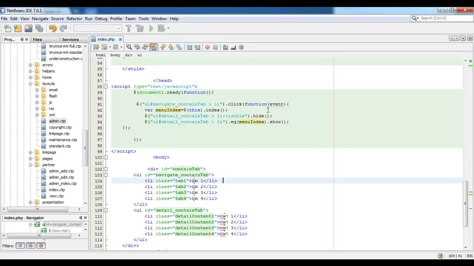Start macro recording with red circle

(x=207, y=47)
